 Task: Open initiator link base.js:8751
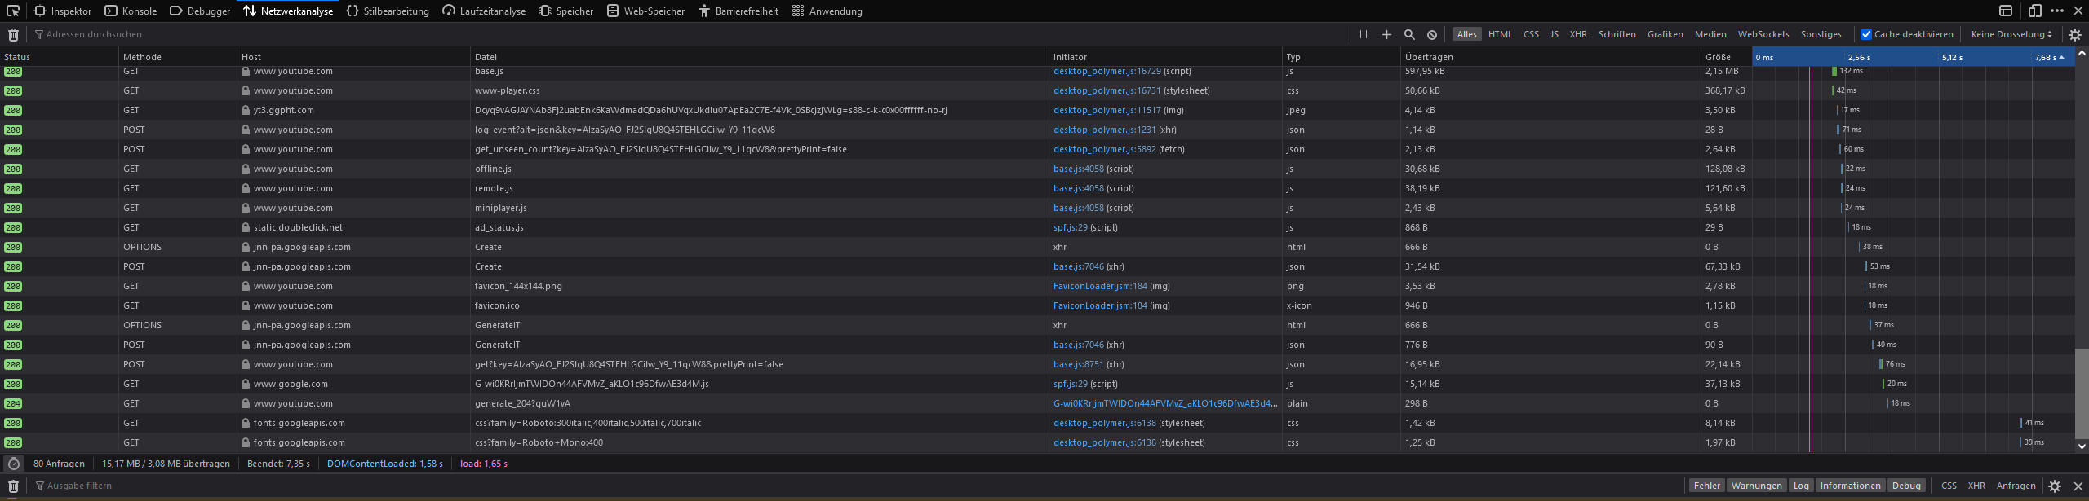(1078, 364)
